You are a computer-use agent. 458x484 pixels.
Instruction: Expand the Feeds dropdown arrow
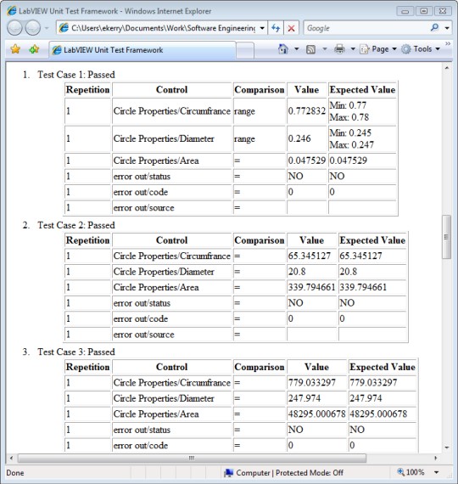325,48
